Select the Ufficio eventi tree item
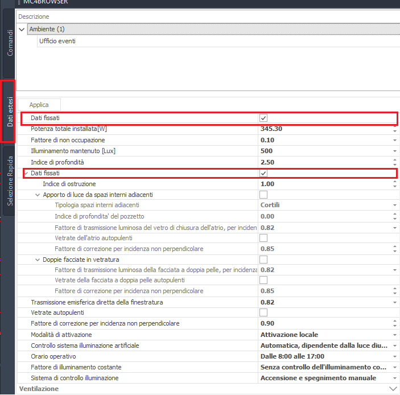Viewport: 400px width, 395px height. [x=57, y=41]
